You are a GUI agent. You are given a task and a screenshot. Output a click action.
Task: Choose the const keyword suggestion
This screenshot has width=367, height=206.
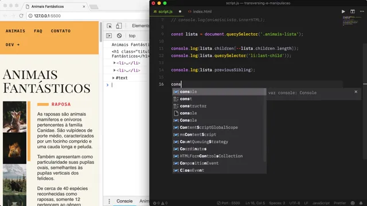click(x=219, y=99)
